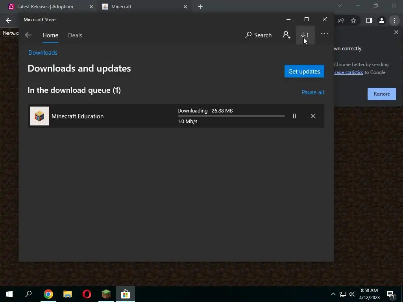Switch to the Deals tab
The width and height of the screenshot is (403, 302).
click(75, 35)
